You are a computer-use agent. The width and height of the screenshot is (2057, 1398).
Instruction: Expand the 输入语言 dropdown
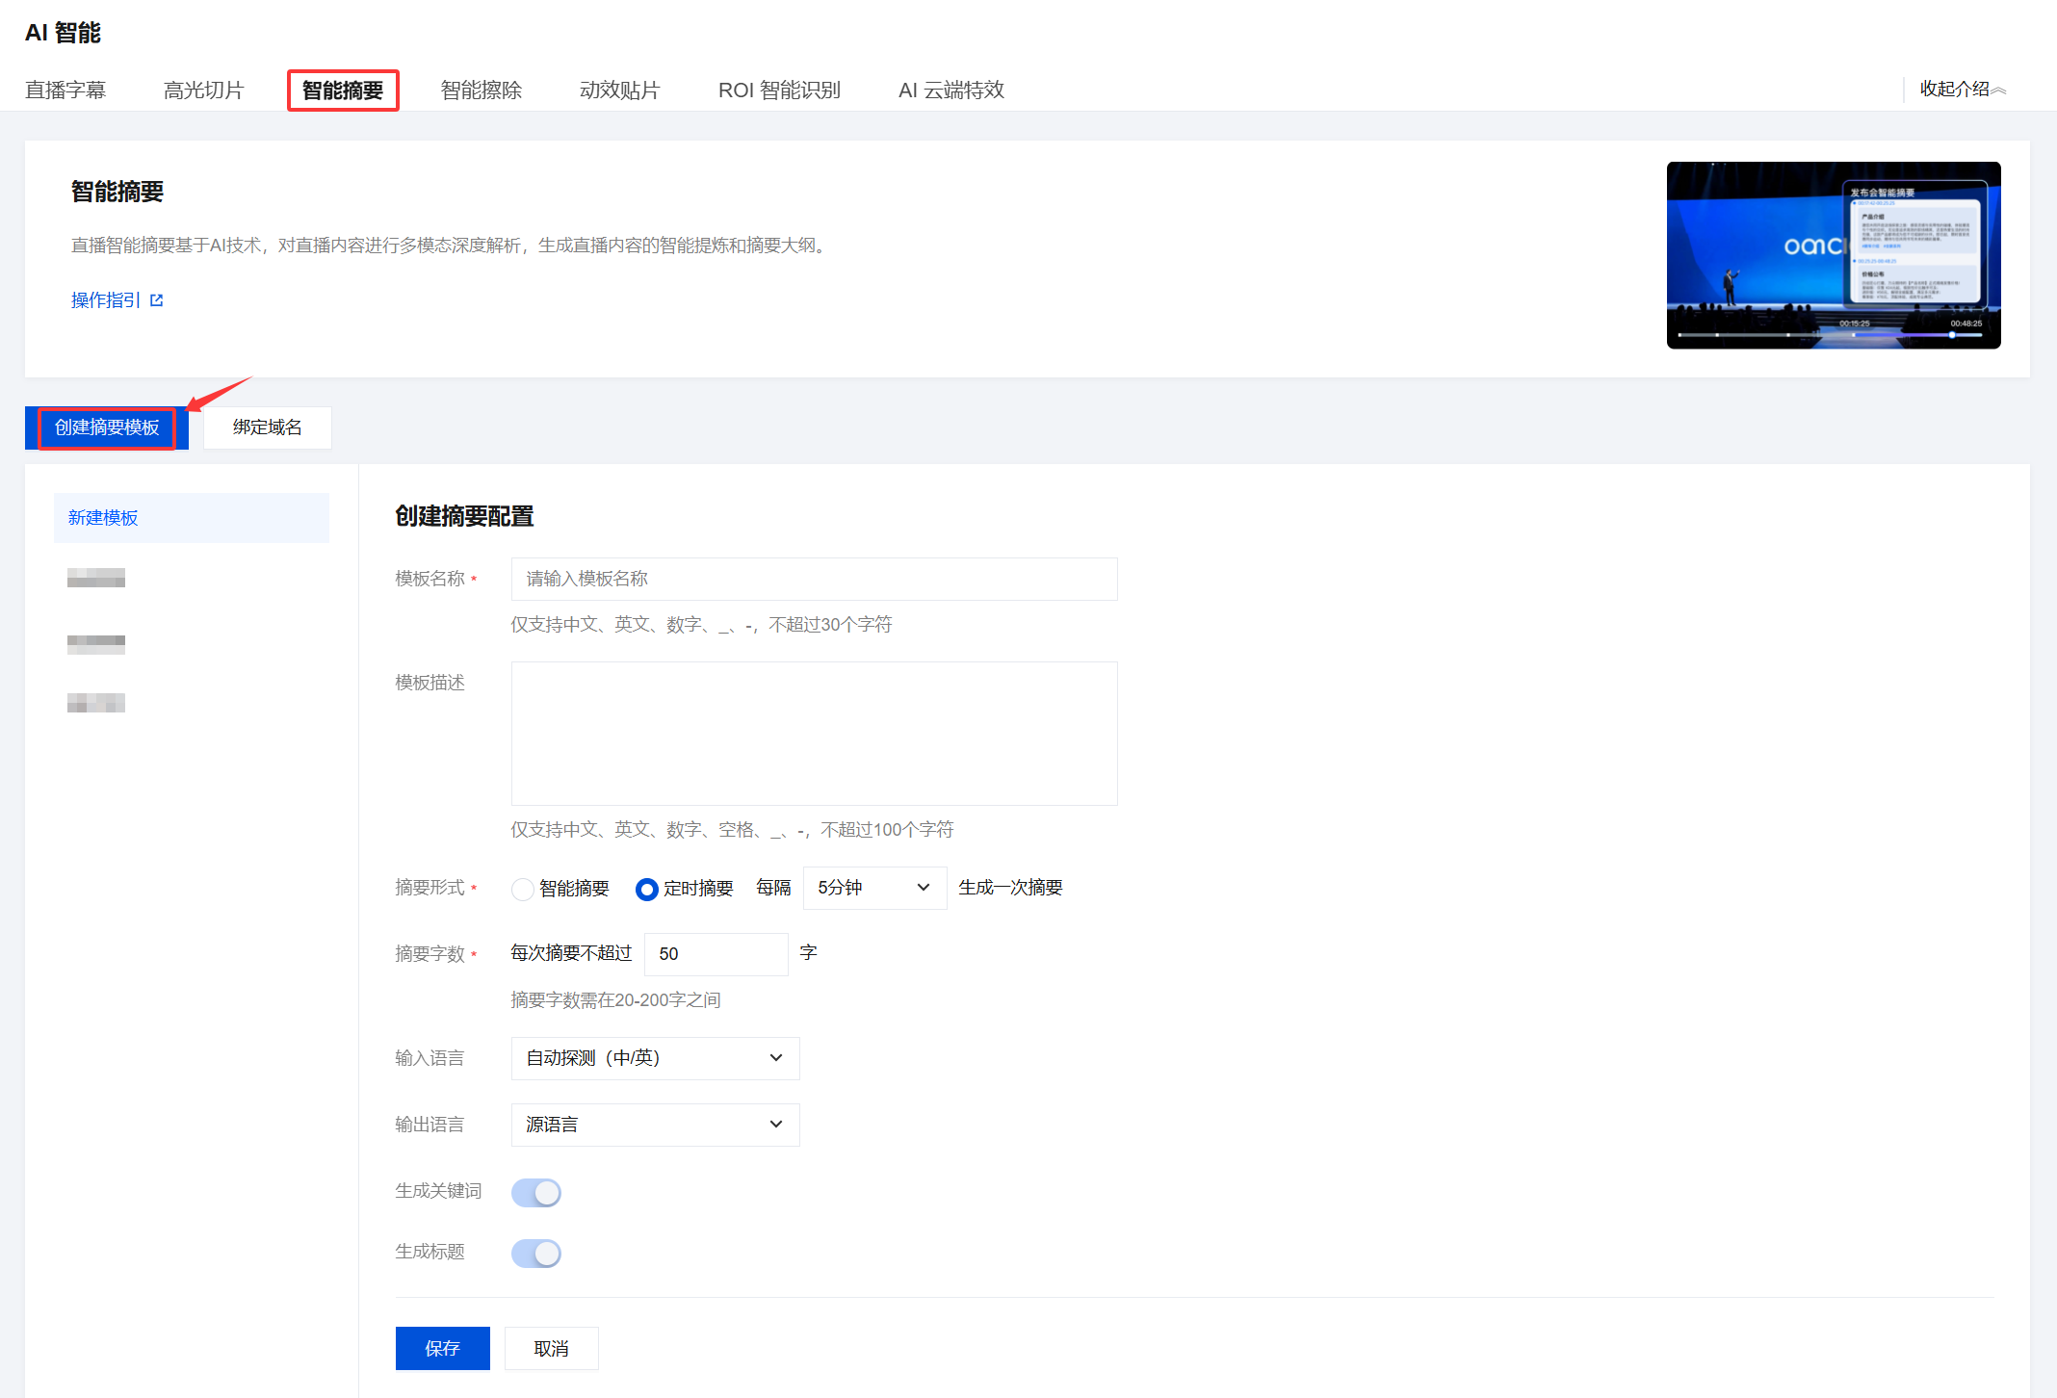pos(655,1058)
